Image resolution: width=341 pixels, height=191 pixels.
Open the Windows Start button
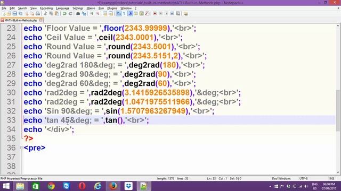(x=6, y=186)
